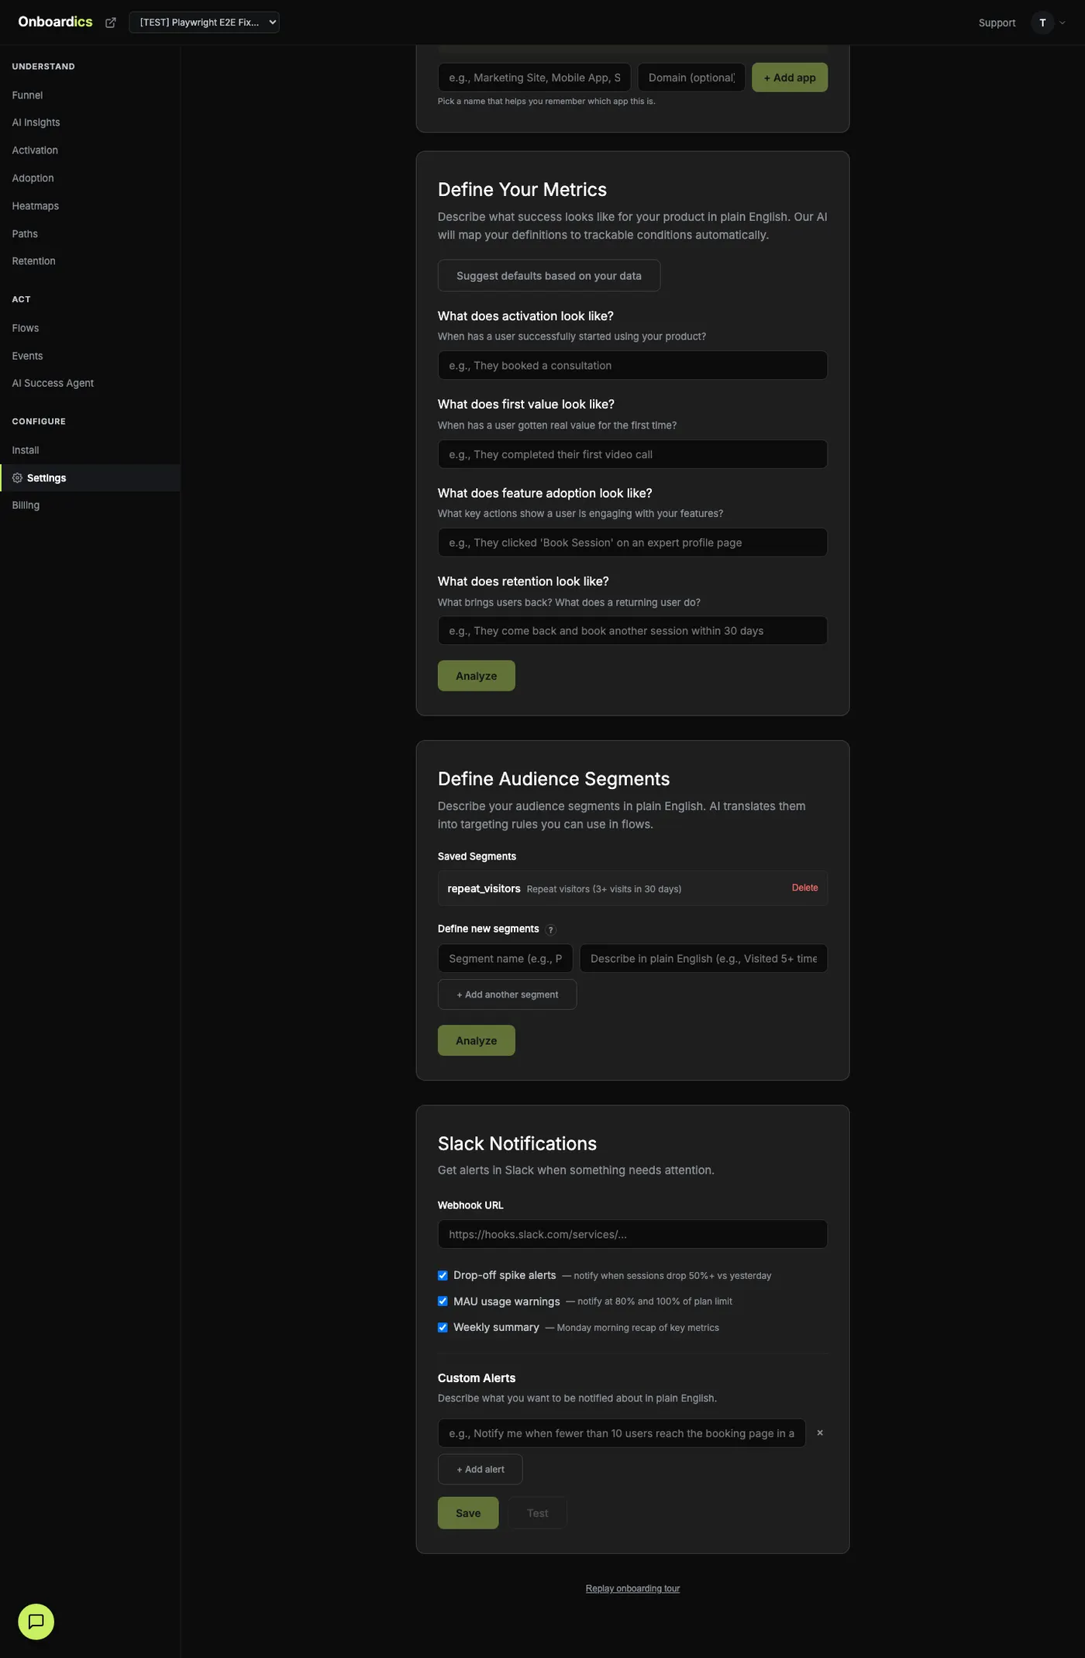Click + Add alert button

coord(480,1470)
